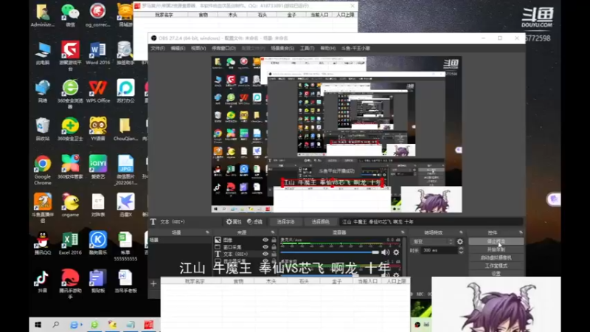Lock the 图像 source

click(274, 240)
